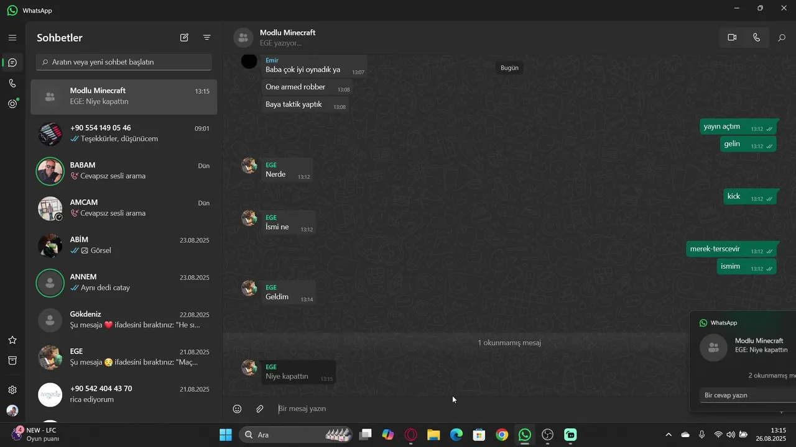Open WhatsApp settings gear icon
Viewport: 796px width, 447px height.
click(x=12, y=390)
